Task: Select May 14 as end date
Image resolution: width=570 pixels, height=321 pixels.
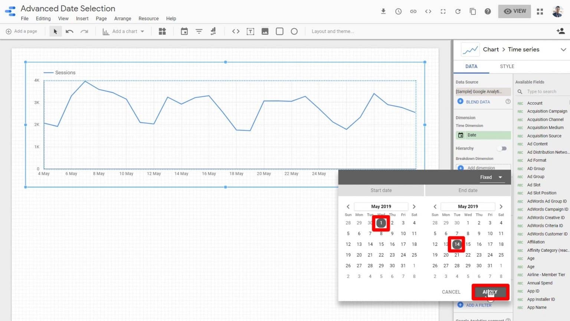Action: point(456,244)
